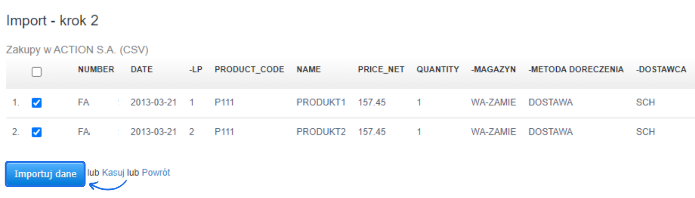The height and width of the screenshot is (198, 695).
Task: Toggle the select-all checkbox in header
Action: coord(37,72)
